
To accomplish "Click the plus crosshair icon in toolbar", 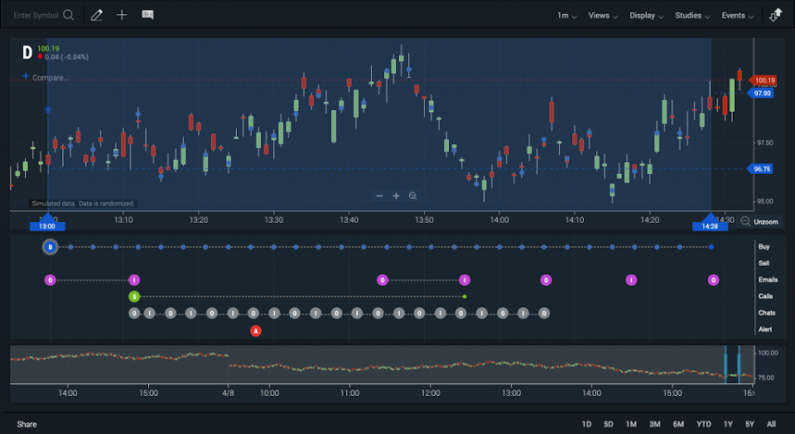I will [x=122, y=15].
